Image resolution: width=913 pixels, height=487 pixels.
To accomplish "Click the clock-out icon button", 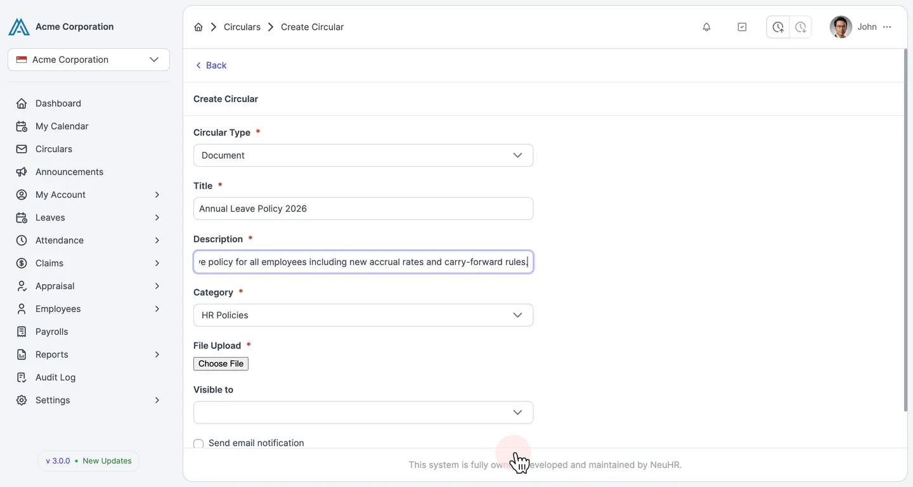I will tap(801, 27).
